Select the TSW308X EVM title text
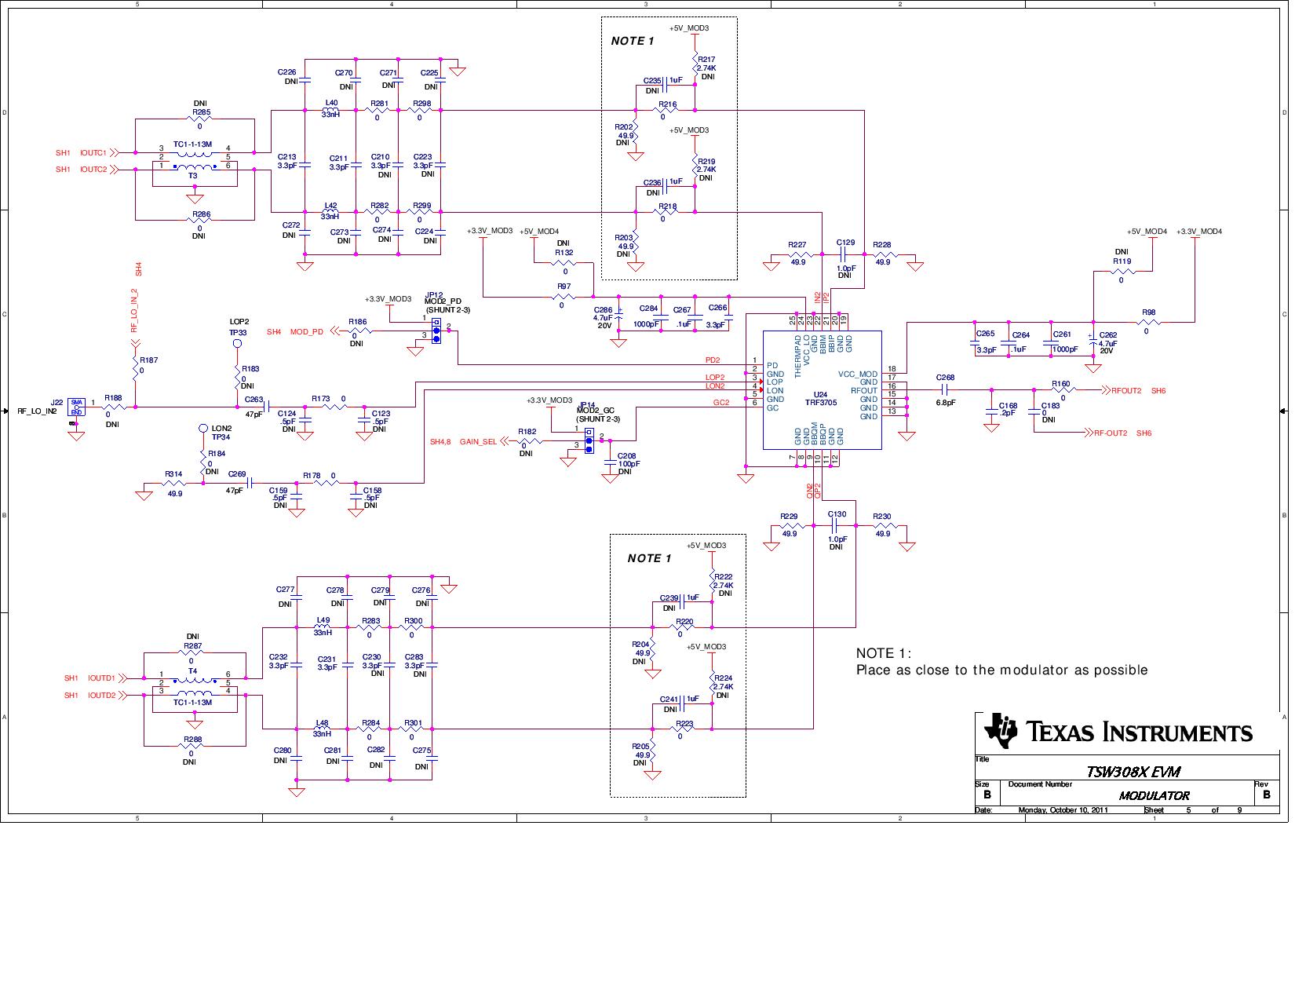This screenshot has height=1001, width=1295. (x=1133, y=772)
